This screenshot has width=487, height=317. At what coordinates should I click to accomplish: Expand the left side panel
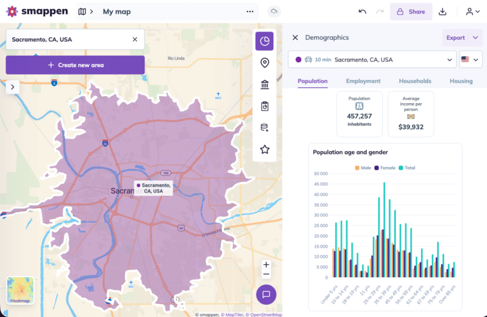(13, 87)
